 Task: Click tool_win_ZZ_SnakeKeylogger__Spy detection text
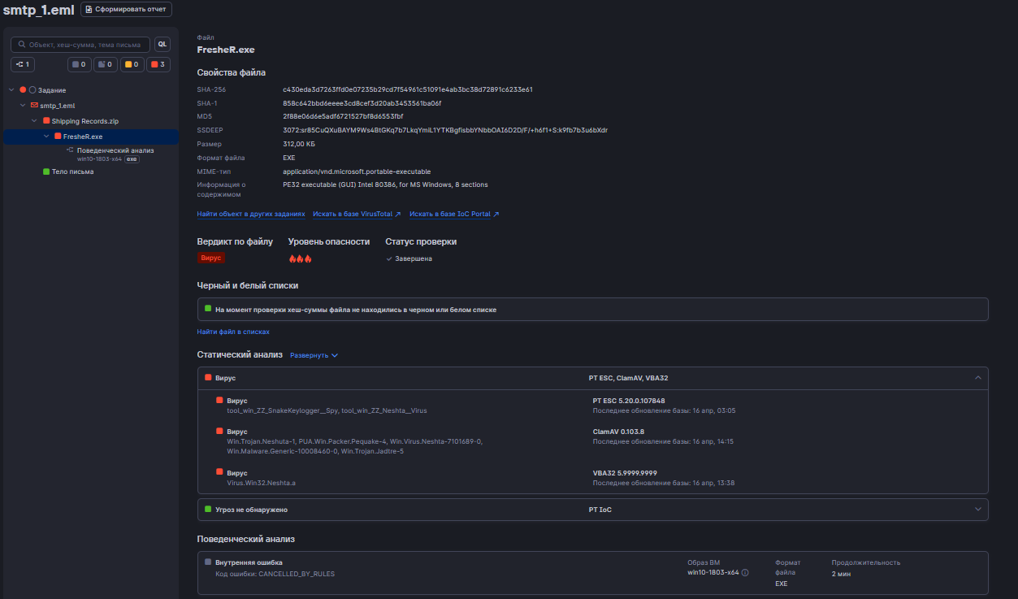pyautogui.click(x=282, y=410)
